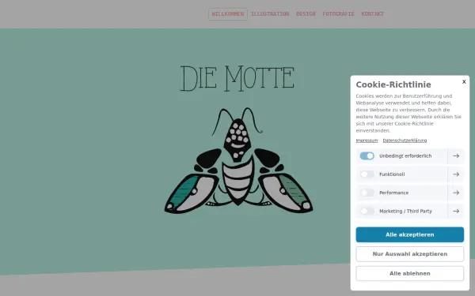This screenshot has width=475, height=296.
Task: Enable the Performance cookie switch
Action: 367,193
